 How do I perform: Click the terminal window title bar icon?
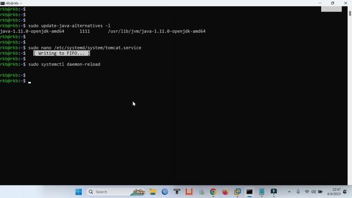pyautogui.click(x=2, y=3)
